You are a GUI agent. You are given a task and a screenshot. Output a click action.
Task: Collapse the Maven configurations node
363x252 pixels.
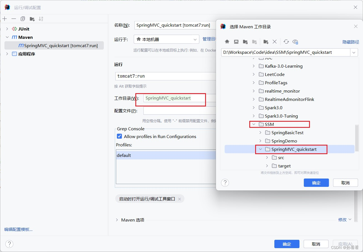pos(7,37)
